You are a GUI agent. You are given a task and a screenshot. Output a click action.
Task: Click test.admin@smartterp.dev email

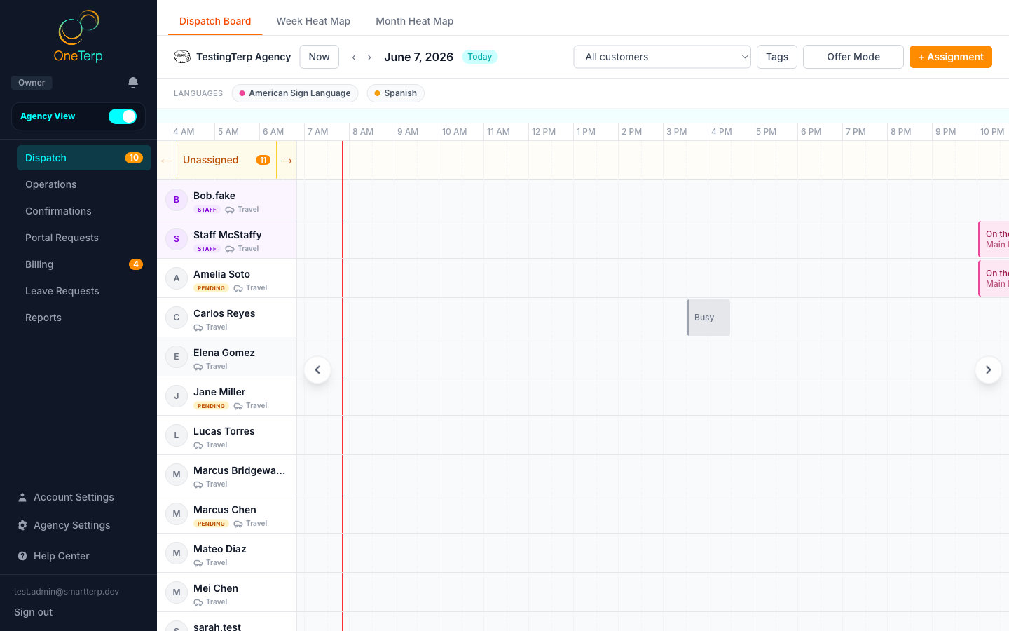point(67,592)
